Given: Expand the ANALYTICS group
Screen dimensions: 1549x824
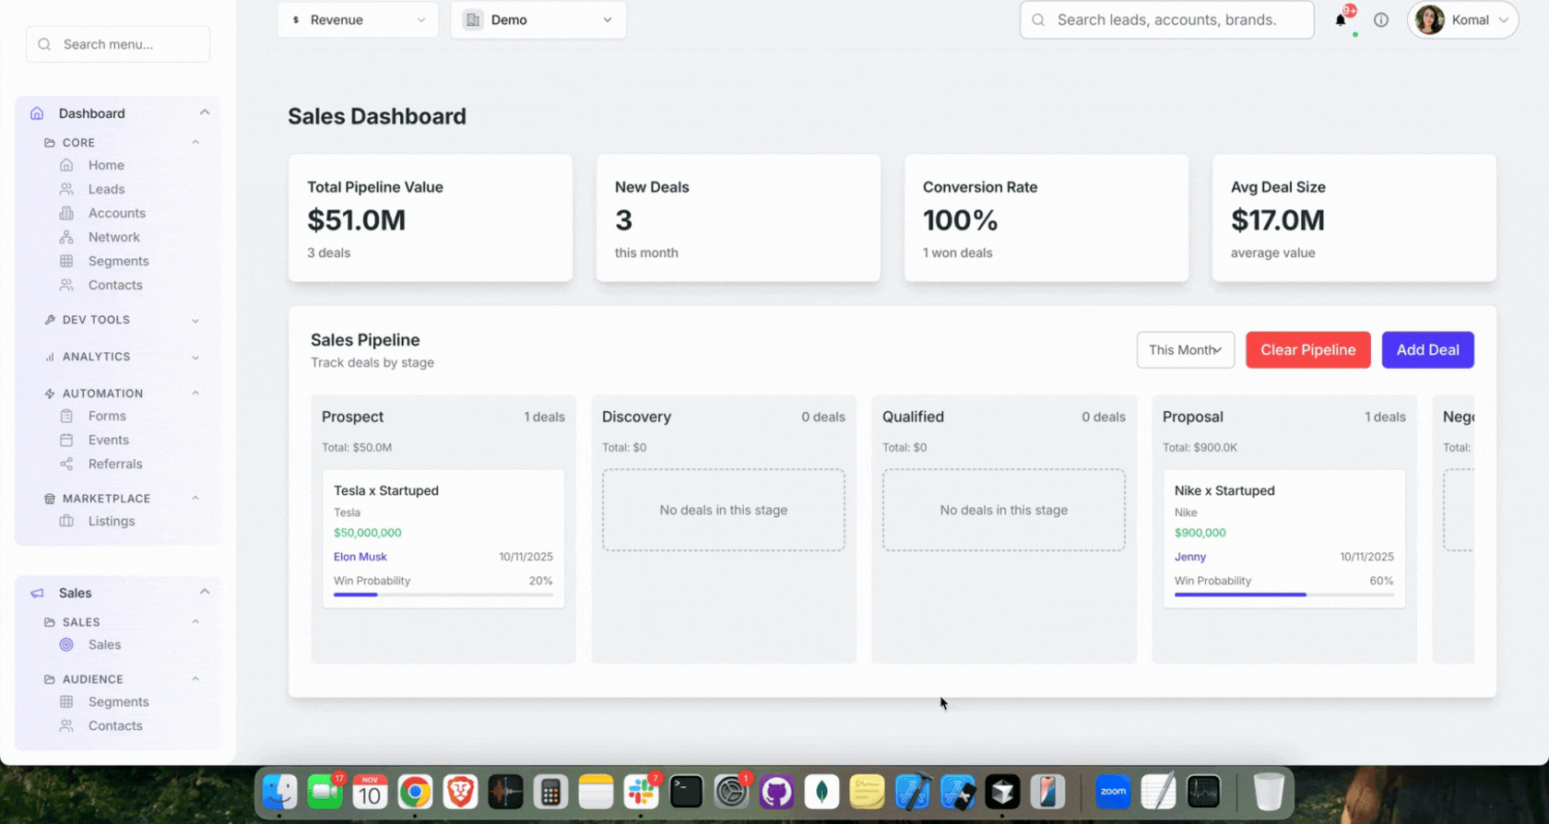Looking at the screenshot, I should point(122,357).
